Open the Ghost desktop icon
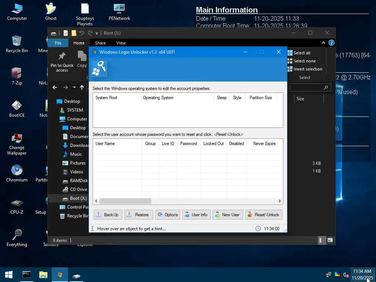 tap(51, 12)
